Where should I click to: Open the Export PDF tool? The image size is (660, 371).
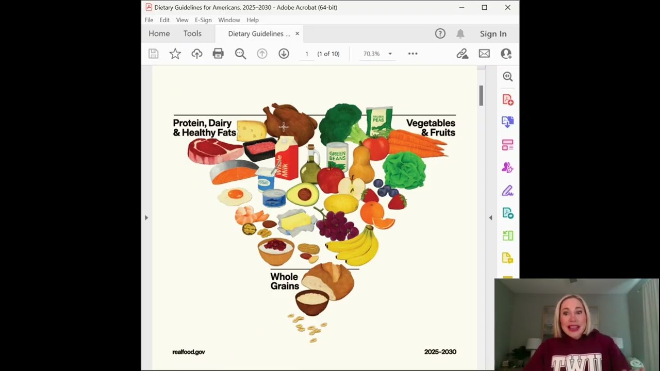coord(507,213)
